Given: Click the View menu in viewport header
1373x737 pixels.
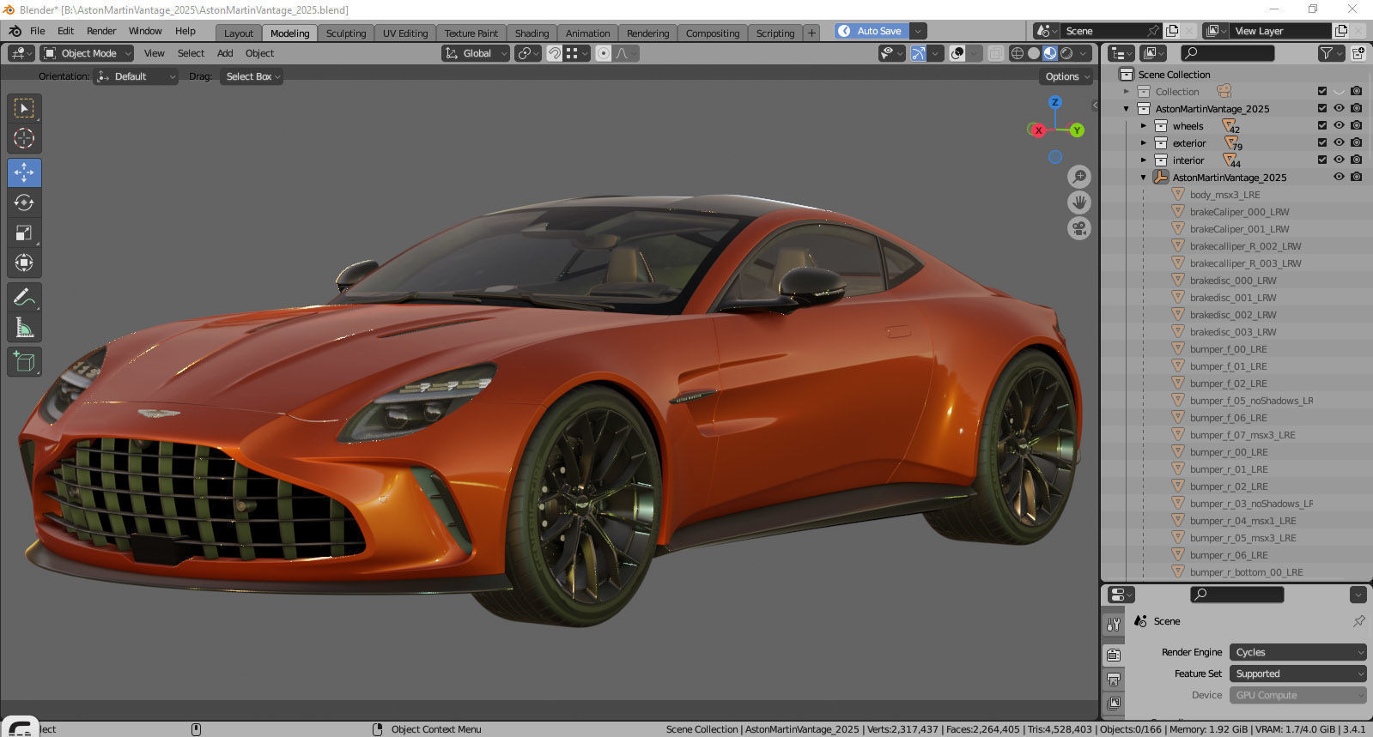Looking at the screenshot, I should (155, 53).
